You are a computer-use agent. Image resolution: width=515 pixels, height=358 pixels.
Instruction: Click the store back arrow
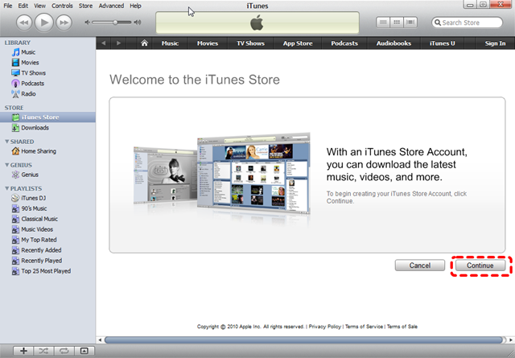(104, 43)
